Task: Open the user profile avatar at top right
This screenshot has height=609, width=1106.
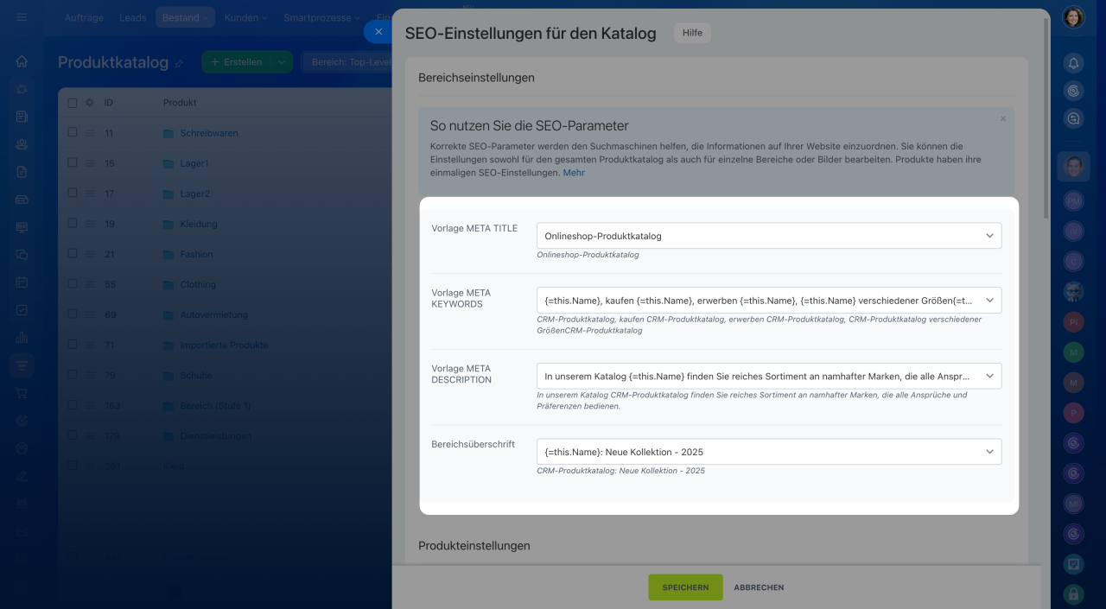Action: coord(1073,17)
